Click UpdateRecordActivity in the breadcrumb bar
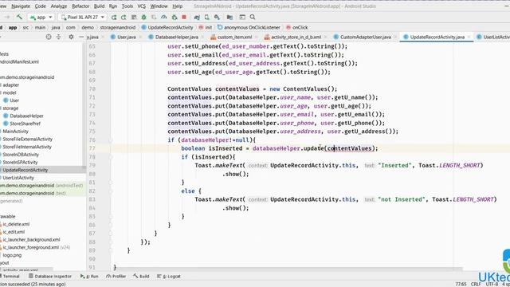 point(167,27)
